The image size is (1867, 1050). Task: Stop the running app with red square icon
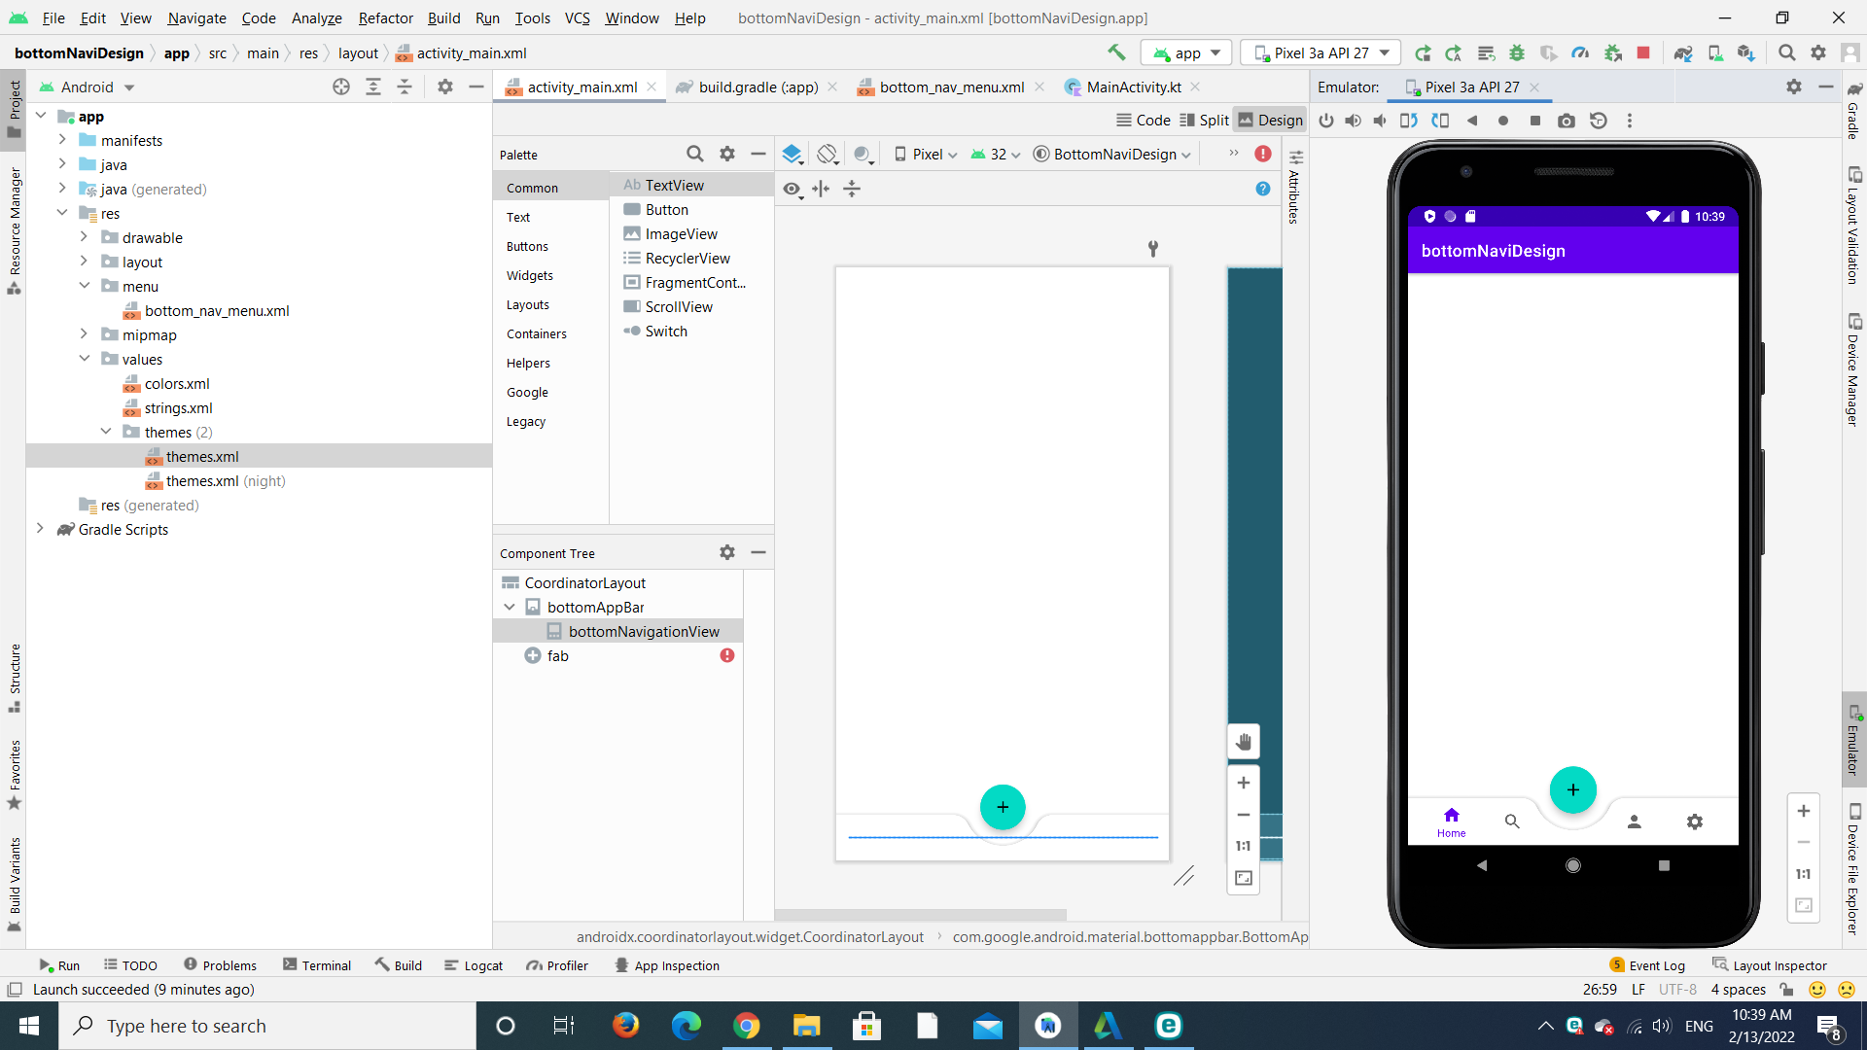[1643, 52]
